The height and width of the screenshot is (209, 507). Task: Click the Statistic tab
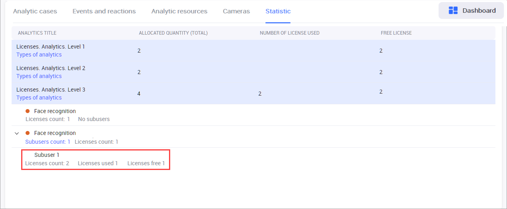click(x=278, y=11)
